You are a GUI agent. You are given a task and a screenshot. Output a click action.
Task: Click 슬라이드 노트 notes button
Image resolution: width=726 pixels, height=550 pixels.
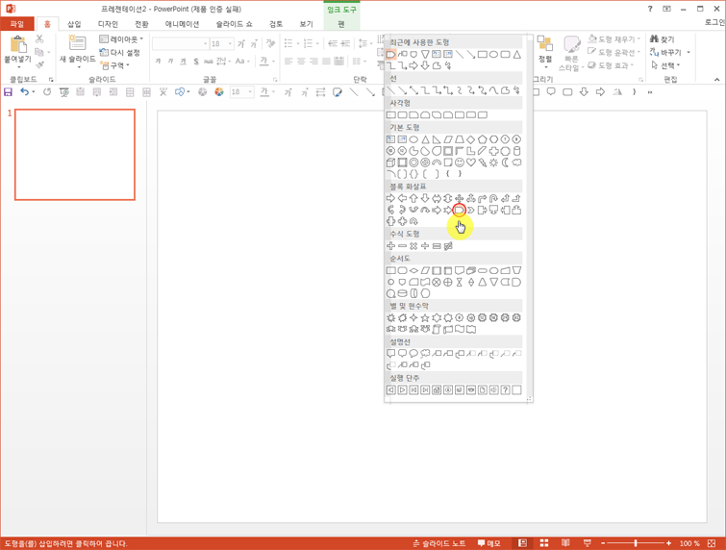click(x=439, y=543)
